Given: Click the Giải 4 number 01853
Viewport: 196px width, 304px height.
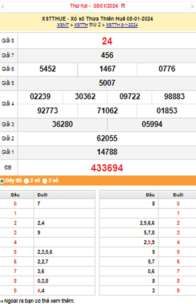Looking at the screenshot, I should 167,111.
